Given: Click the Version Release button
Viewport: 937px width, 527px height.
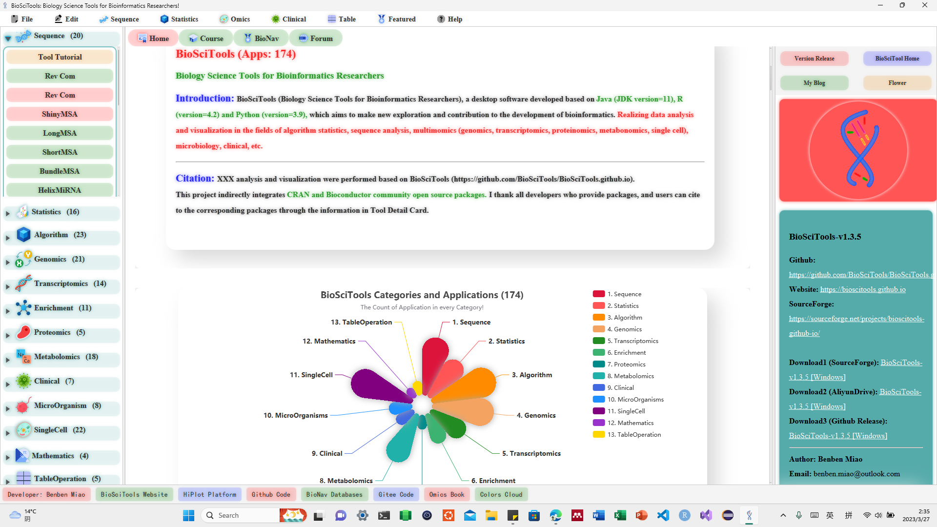Looking at the screenshot, I should pyautogui.click(x=814, y=59).
